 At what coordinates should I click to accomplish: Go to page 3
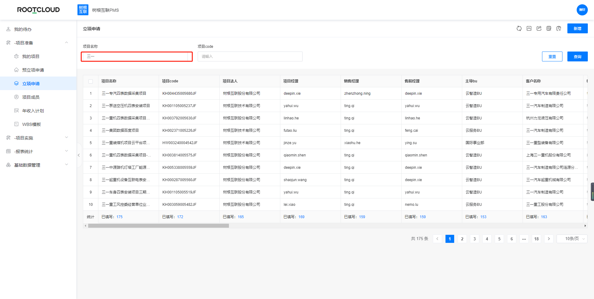point(475,239)
